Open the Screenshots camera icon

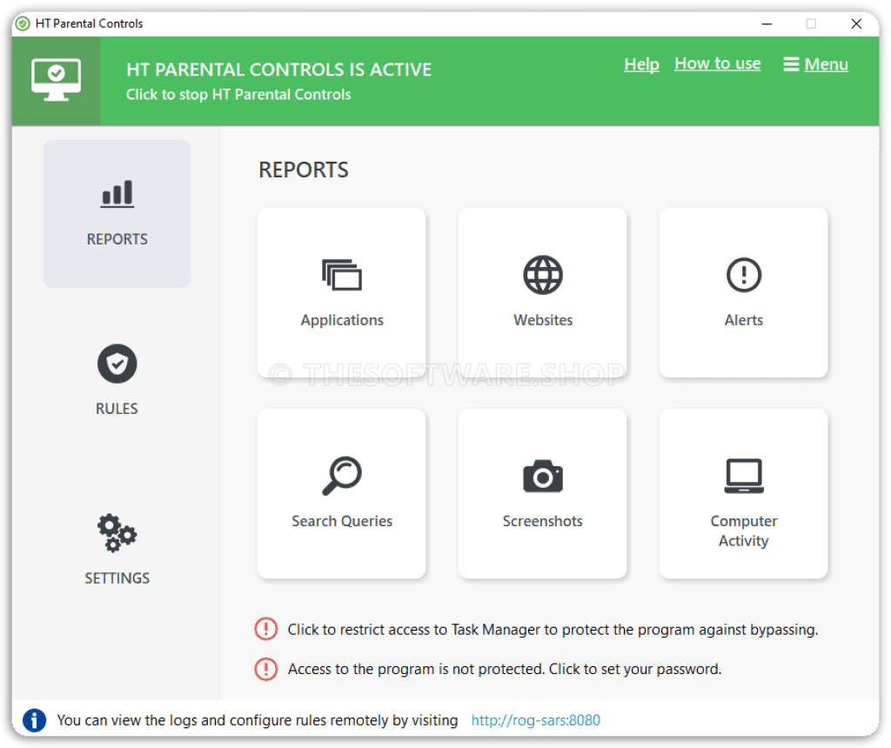[x=543, y=476]
